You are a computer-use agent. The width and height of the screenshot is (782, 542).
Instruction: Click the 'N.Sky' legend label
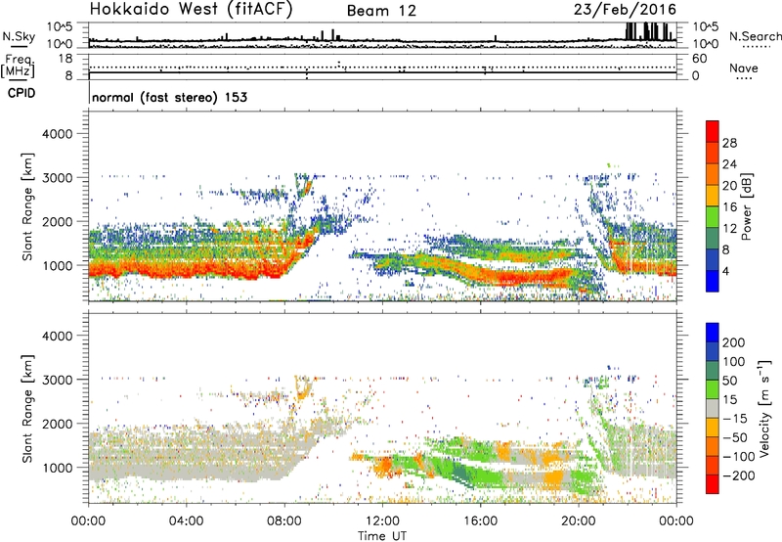point(19,36)
